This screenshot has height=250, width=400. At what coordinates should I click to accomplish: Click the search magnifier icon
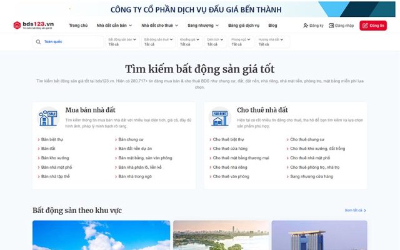(x=38, y=42)
